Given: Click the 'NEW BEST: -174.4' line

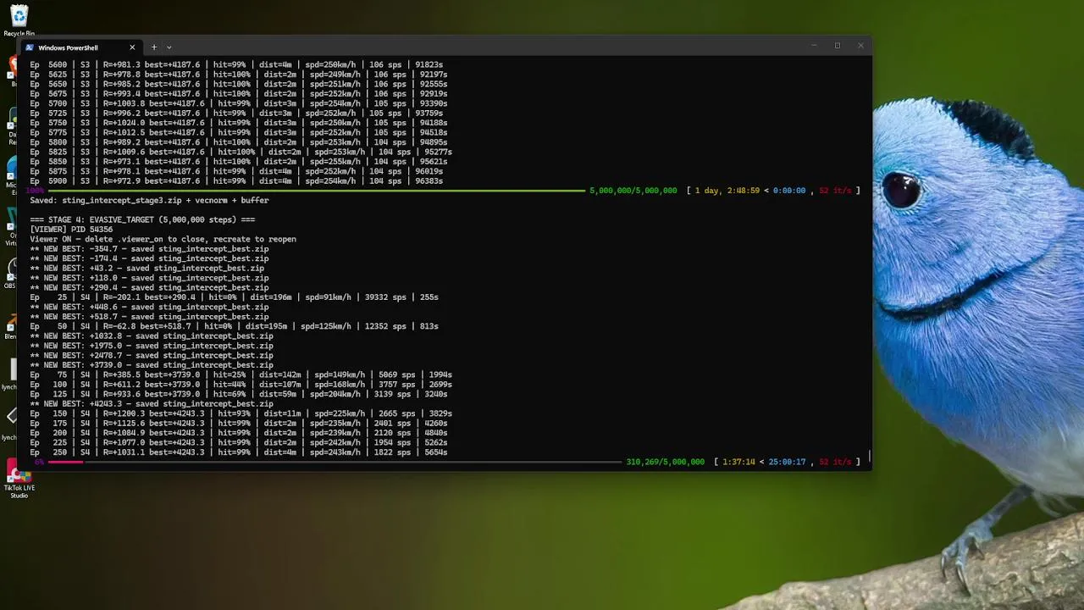Looking at the screenshot, I should [x=149, y=258].
